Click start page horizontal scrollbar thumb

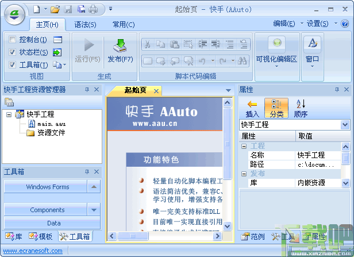133,236
